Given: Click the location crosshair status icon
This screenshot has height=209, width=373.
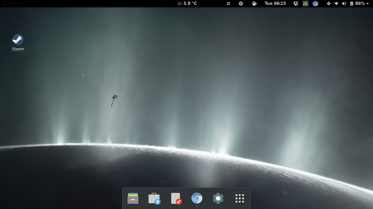Looking at the screenshot, I should 328,4.
